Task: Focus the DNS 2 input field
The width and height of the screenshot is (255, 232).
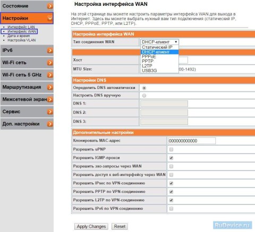Action: pos(164,113)
